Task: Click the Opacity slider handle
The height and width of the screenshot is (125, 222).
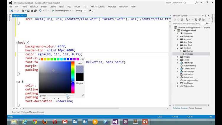Action: pyautogui.click(x=67, y=95)
